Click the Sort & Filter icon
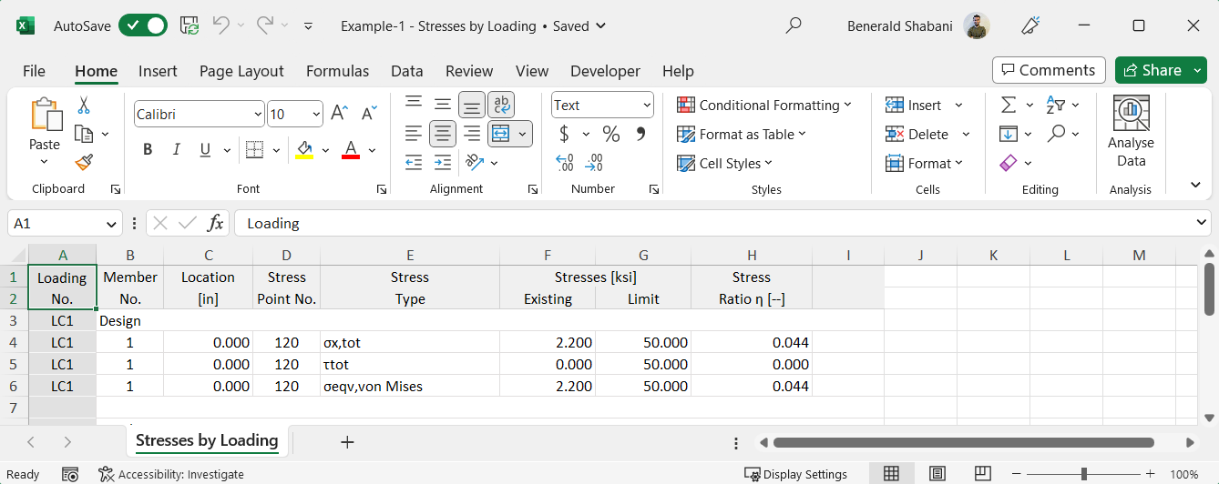 (x=1056, y=106)
